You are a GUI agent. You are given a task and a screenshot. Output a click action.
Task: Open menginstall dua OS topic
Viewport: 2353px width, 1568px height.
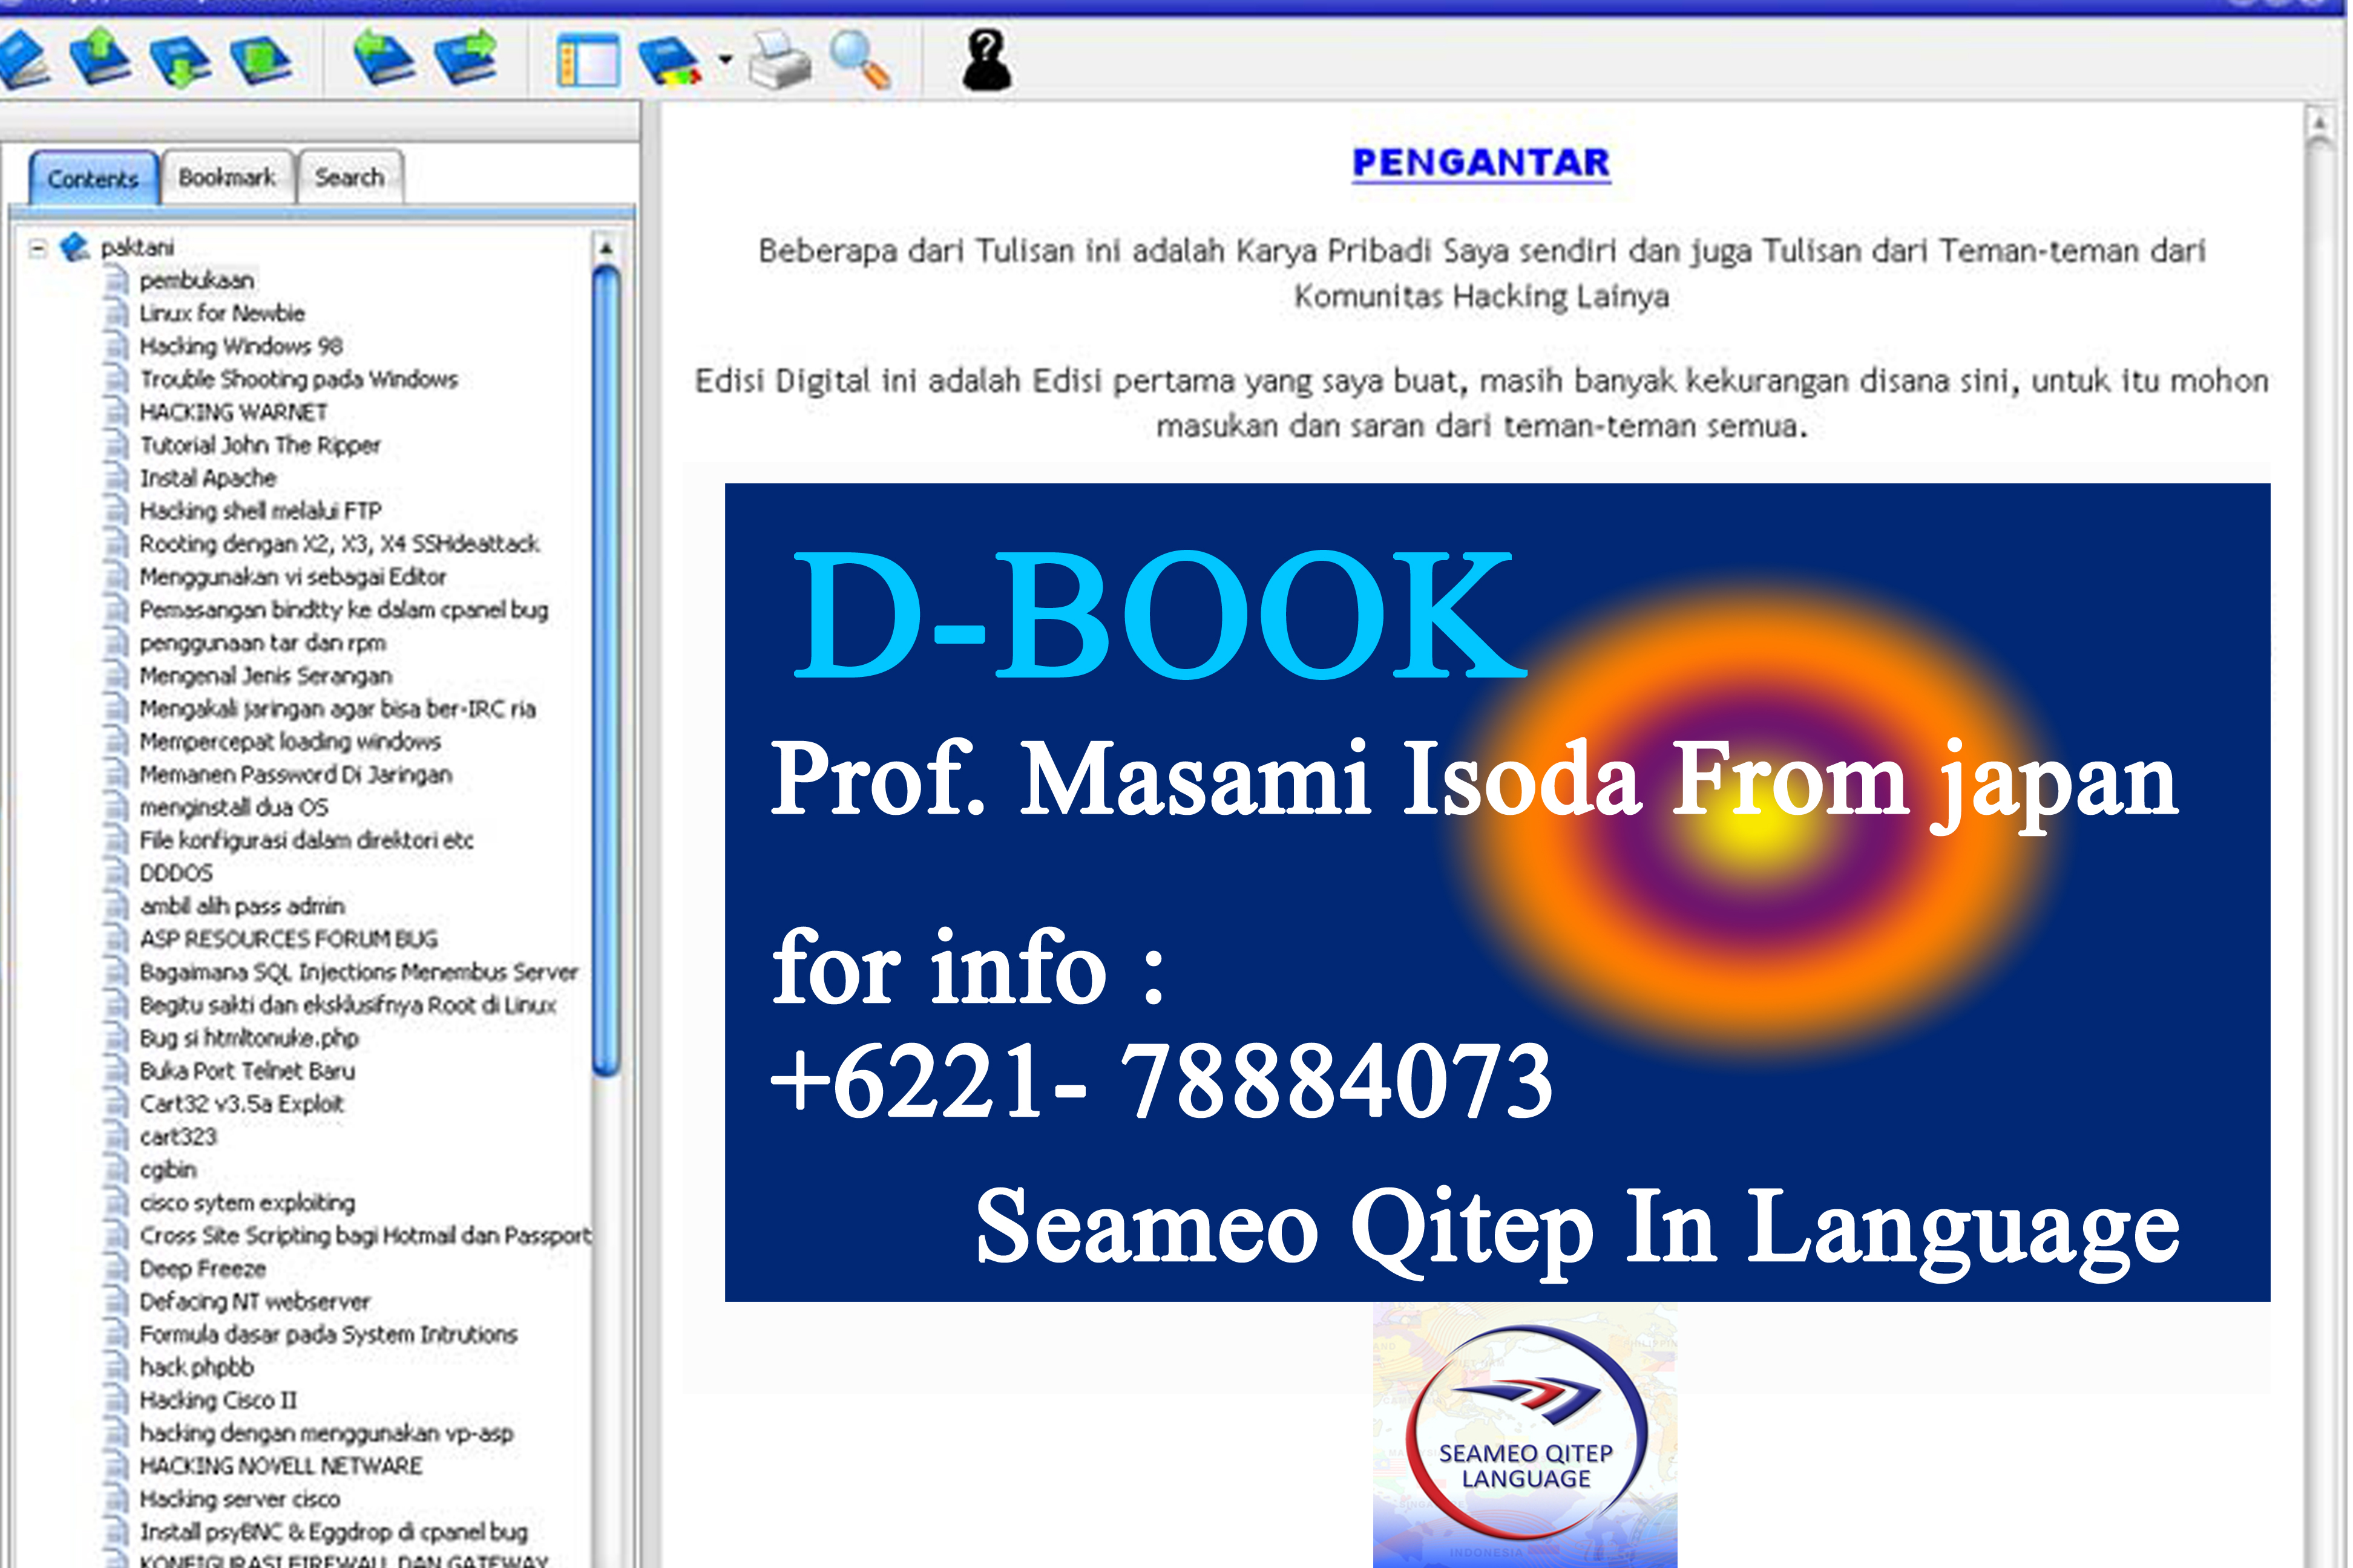click(233, 807)
